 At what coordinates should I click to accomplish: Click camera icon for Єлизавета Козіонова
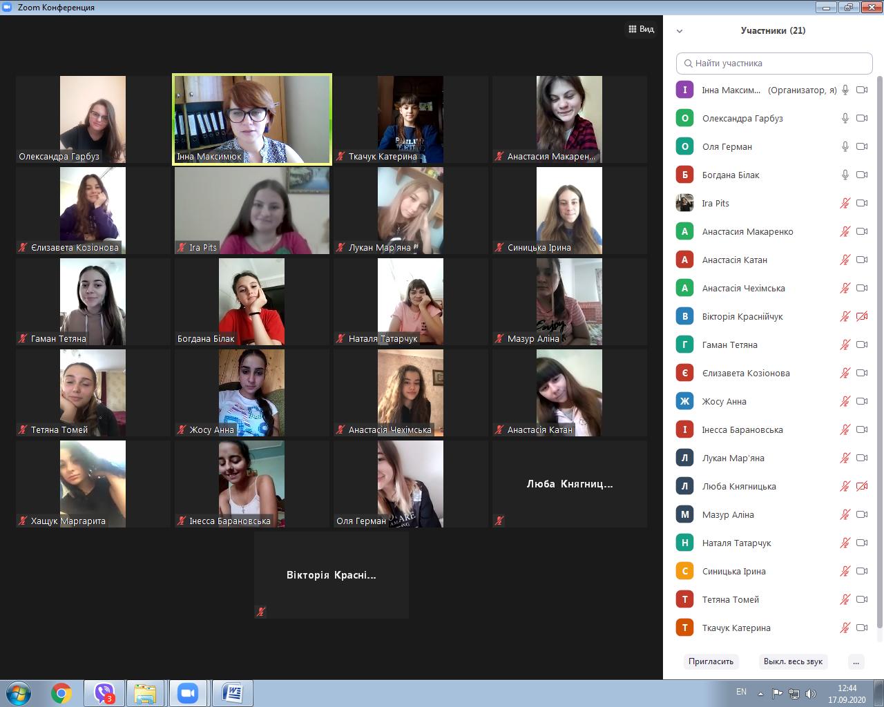[x=862, y=373]
